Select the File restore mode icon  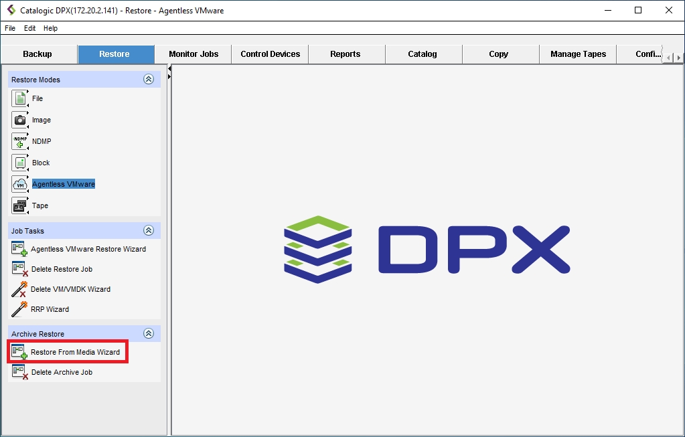click(20, 98)
